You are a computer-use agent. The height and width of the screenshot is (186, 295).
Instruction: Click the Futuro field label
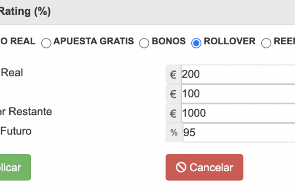pyautogui.click(x=16, y=131)
